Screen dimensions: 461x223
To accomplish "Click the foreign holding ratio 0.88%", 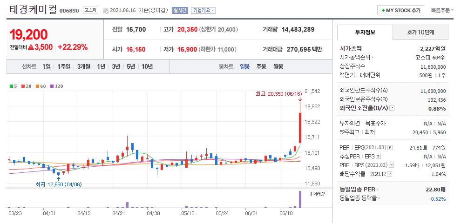I will (437, 109).
